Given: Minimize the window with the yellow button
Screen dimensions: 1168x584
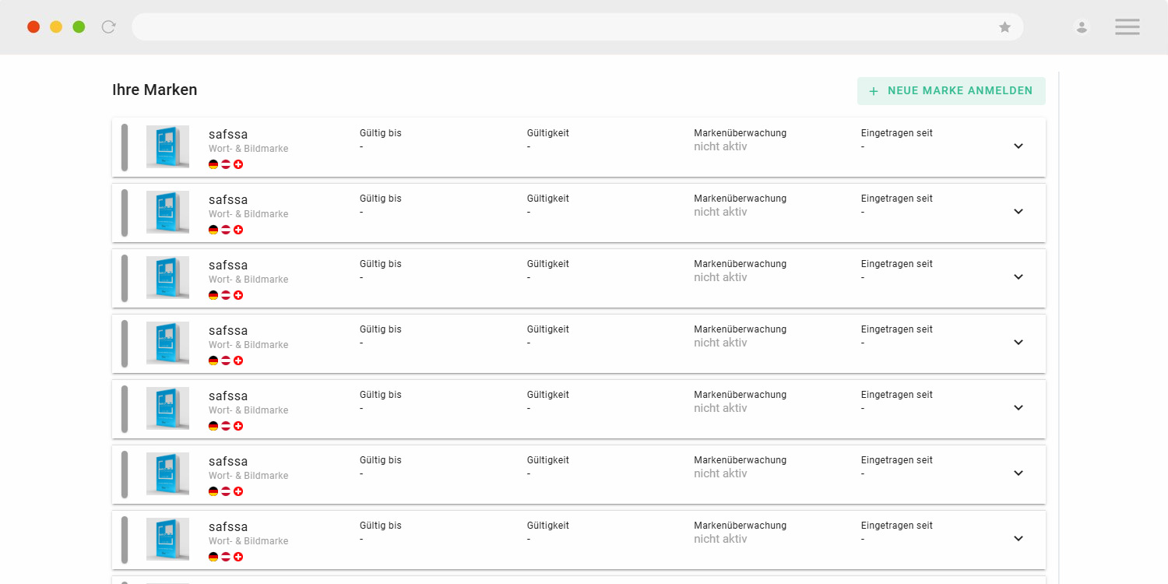Looking at the screenshot, I should 56,26.
